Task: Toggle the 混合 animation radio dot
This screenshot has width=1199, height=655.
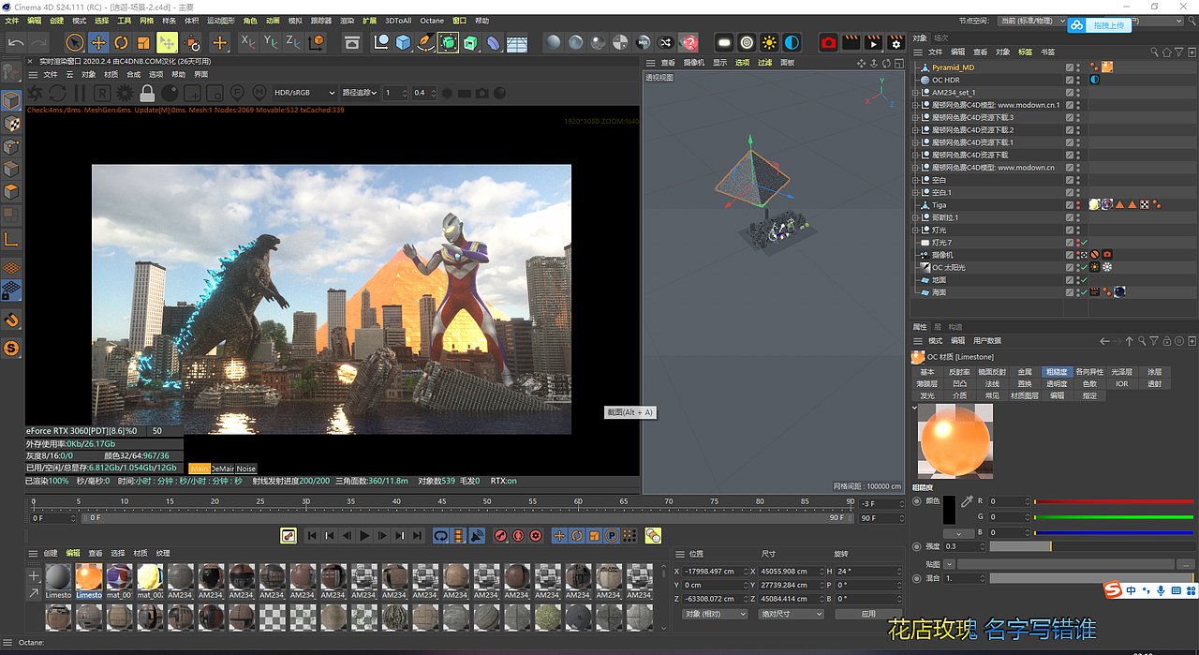Action: 916,578
